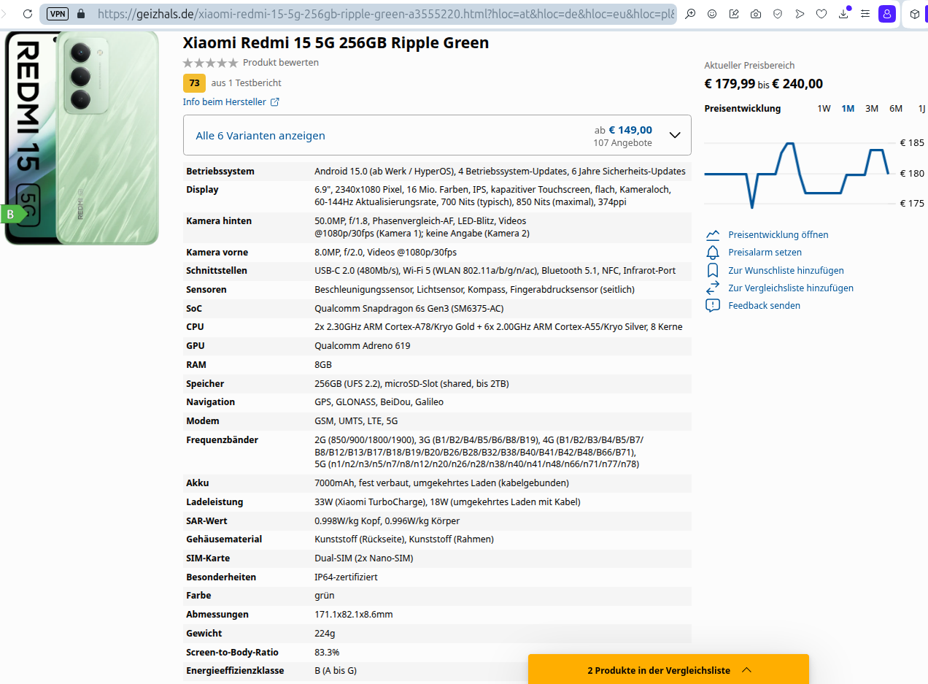Open 'aus 1 Testbericht' link
This screenshot has height=684, width=928.
pos(246,83)
